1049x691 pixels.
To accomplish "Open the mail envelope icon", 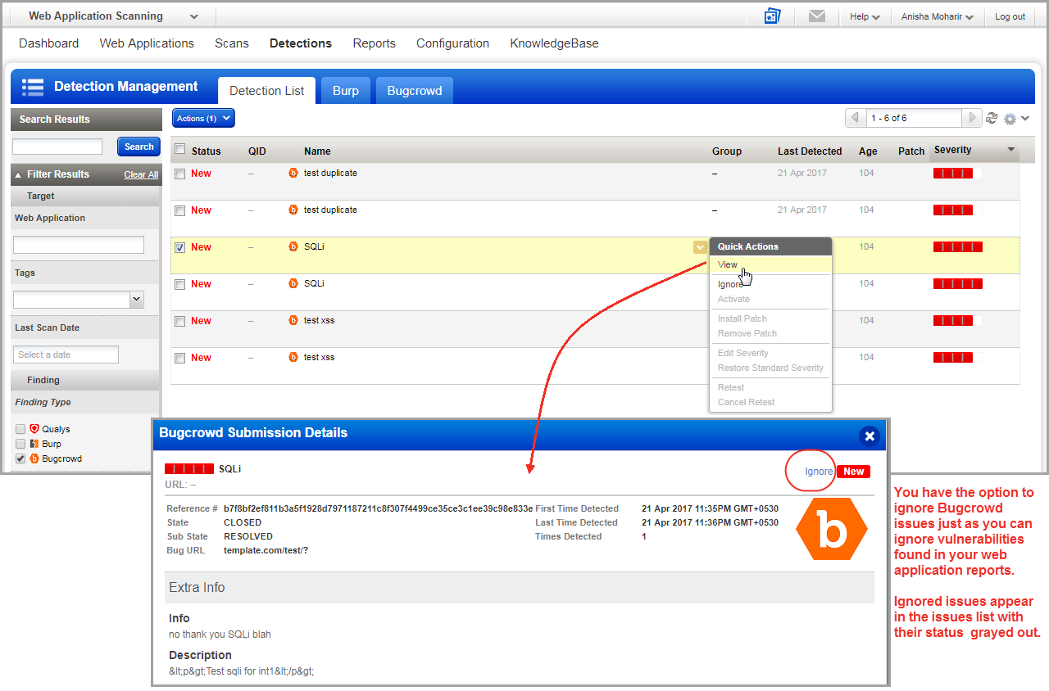I will tap(816, 16).
